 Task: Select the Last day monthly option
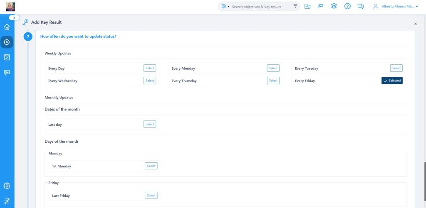point(150,124)
